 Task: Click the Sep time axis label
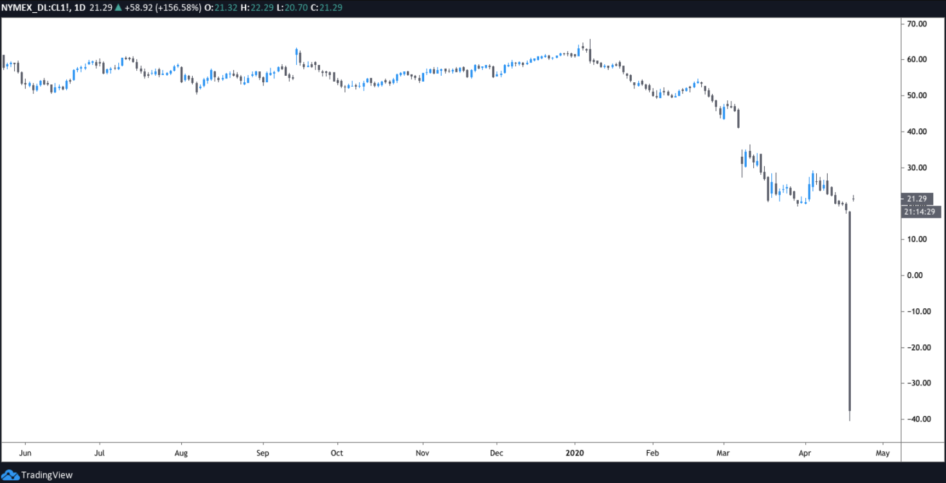pyautogui.click(x=262, y=453)
